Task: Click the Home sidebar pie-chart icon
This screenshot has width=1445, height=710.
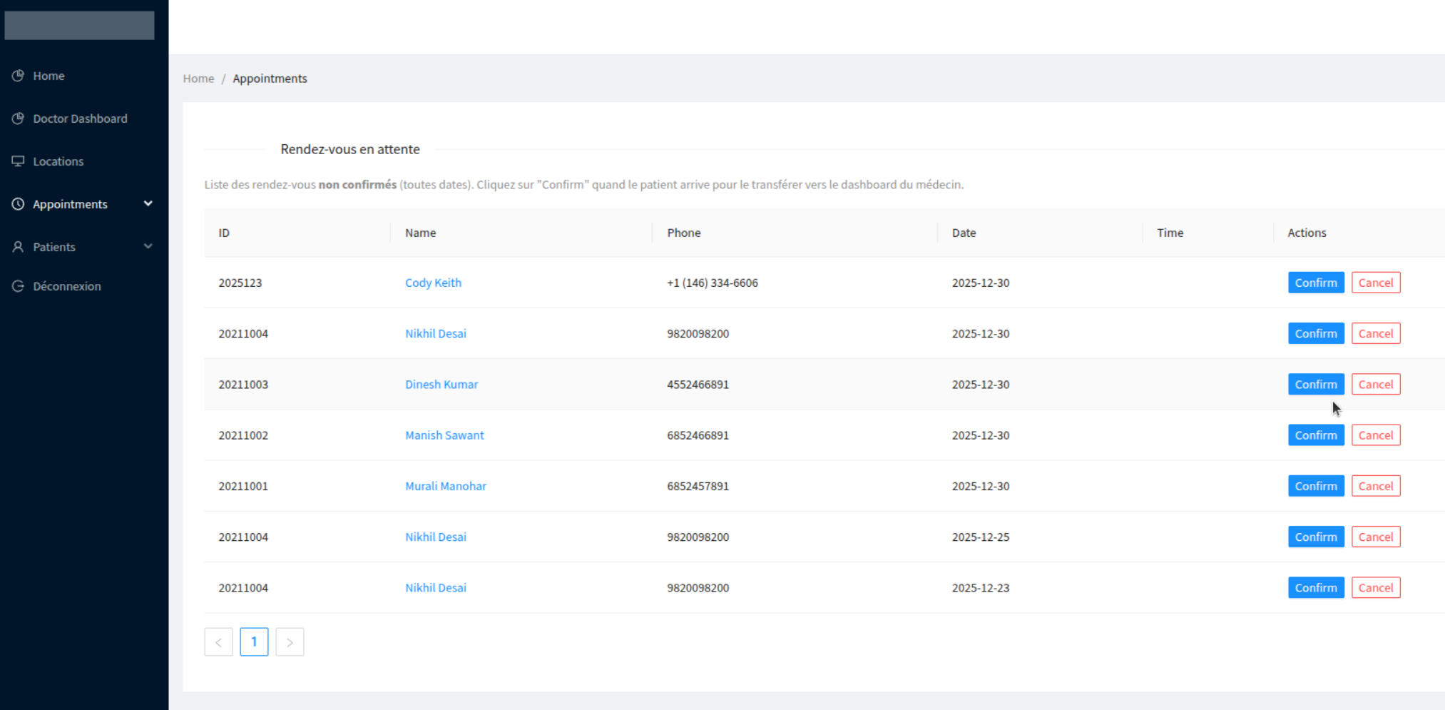Action: pyautogui.click(x=19, y=76)
